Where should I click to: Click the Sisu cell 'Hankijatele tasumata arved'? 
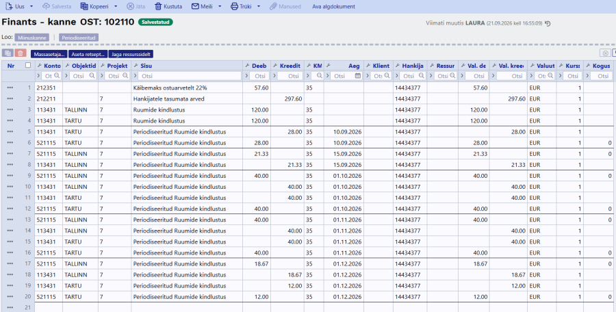(168, 99)
